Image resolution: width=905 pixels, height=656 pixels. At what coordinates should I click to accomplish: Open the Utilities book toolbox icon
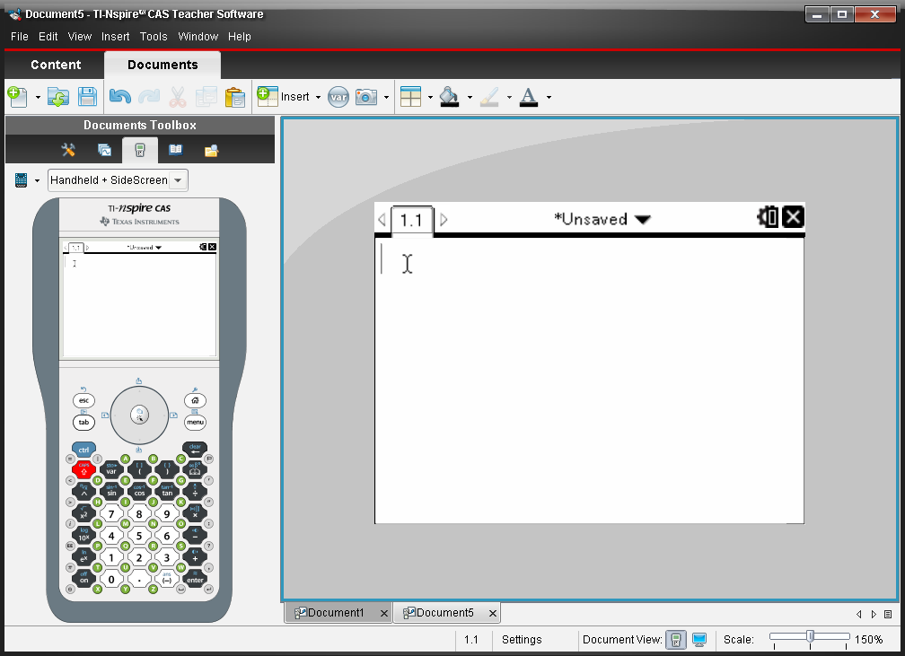[x=175, y=150]
